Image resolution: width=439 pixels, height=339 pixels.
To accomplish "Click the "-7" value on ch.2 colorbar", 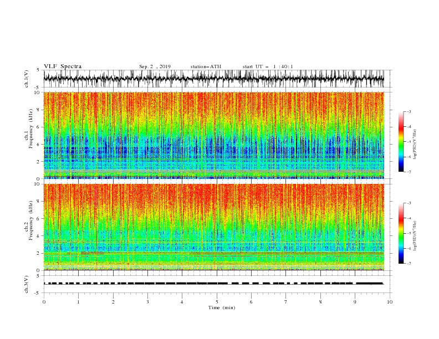I will point(409,264).
